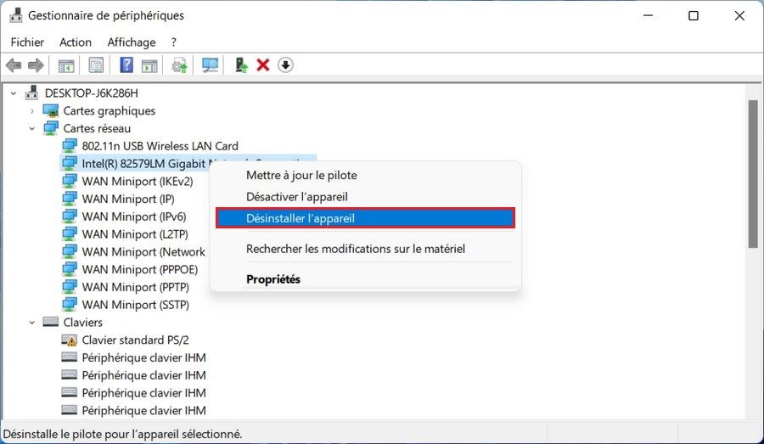
Task: Collapse the Claviers category
Action: pos(32,322)
